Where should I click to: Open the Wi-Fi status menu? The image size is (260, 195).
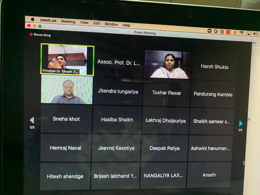(x=242, y=32)
